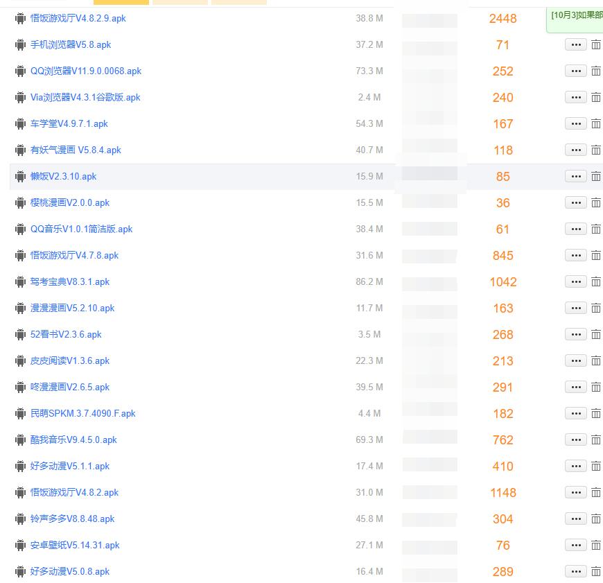
Task: Open the QQ音乐V1.0.1简洁版.apk file link
Action: click(81, 229)
